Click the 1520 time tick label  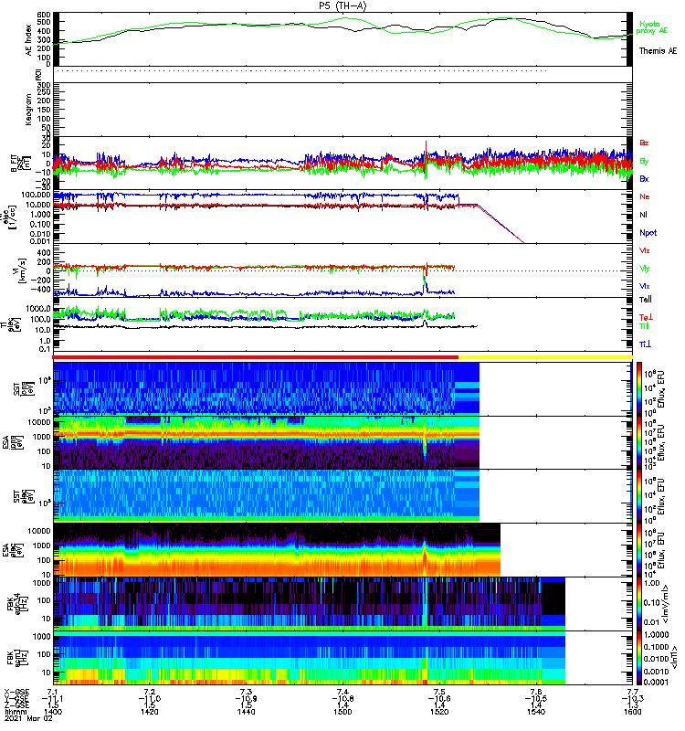pyautogui.click(x=439, y=712)
